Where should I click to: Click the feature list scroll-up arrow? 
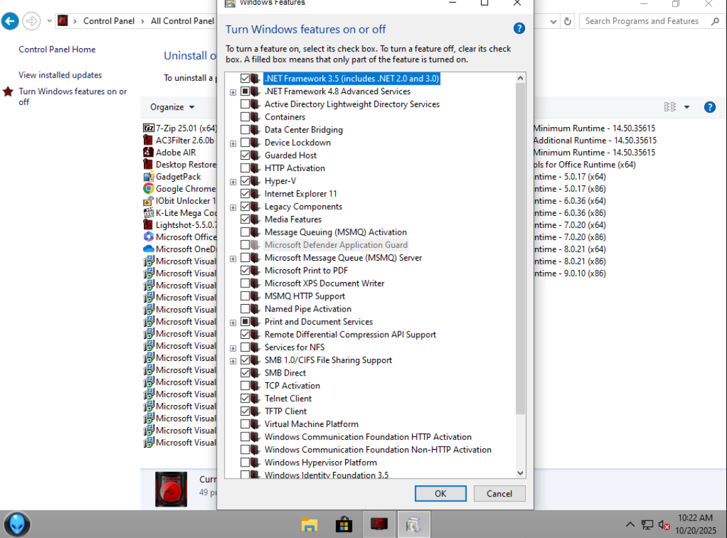pyautogui.click(x=520, y=78)
